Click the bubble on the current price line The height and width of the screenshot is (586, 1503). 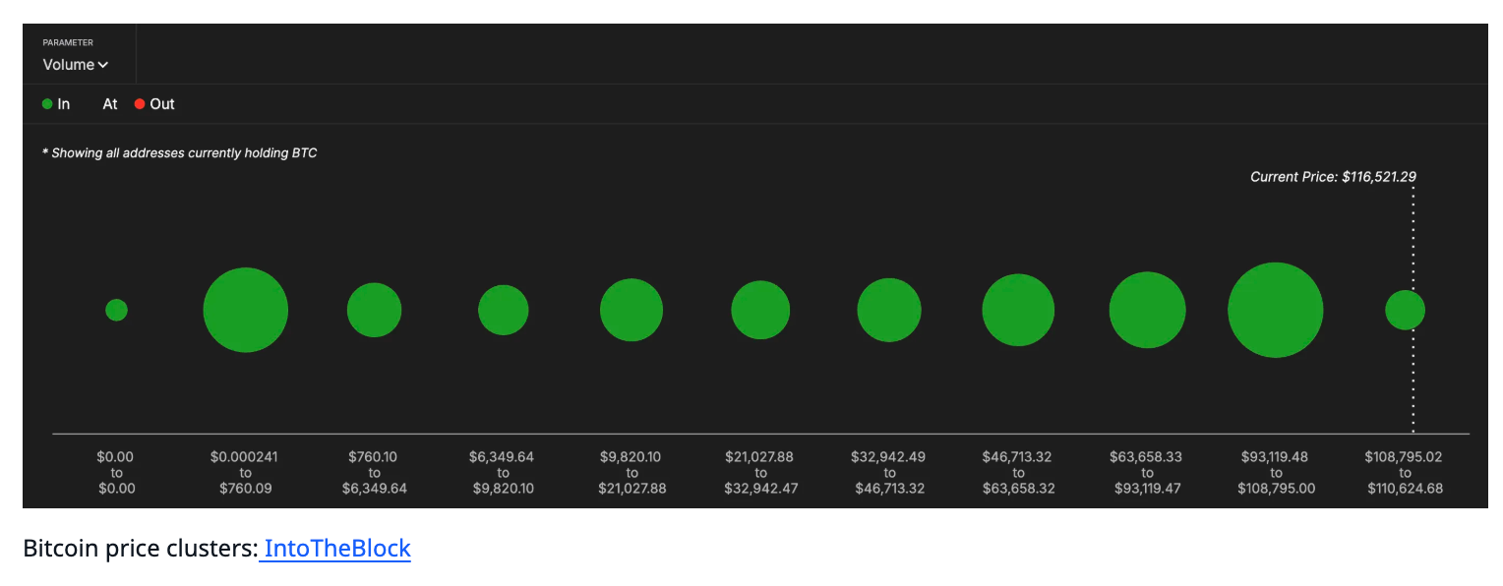pyautogui.click(x=1405, y=310)
